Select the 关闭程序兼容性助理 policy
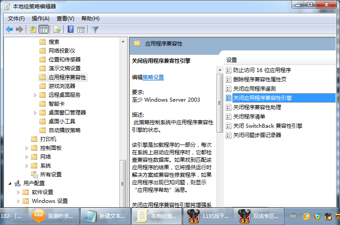The width and height of the screenshot is (340, 225). 257,107
